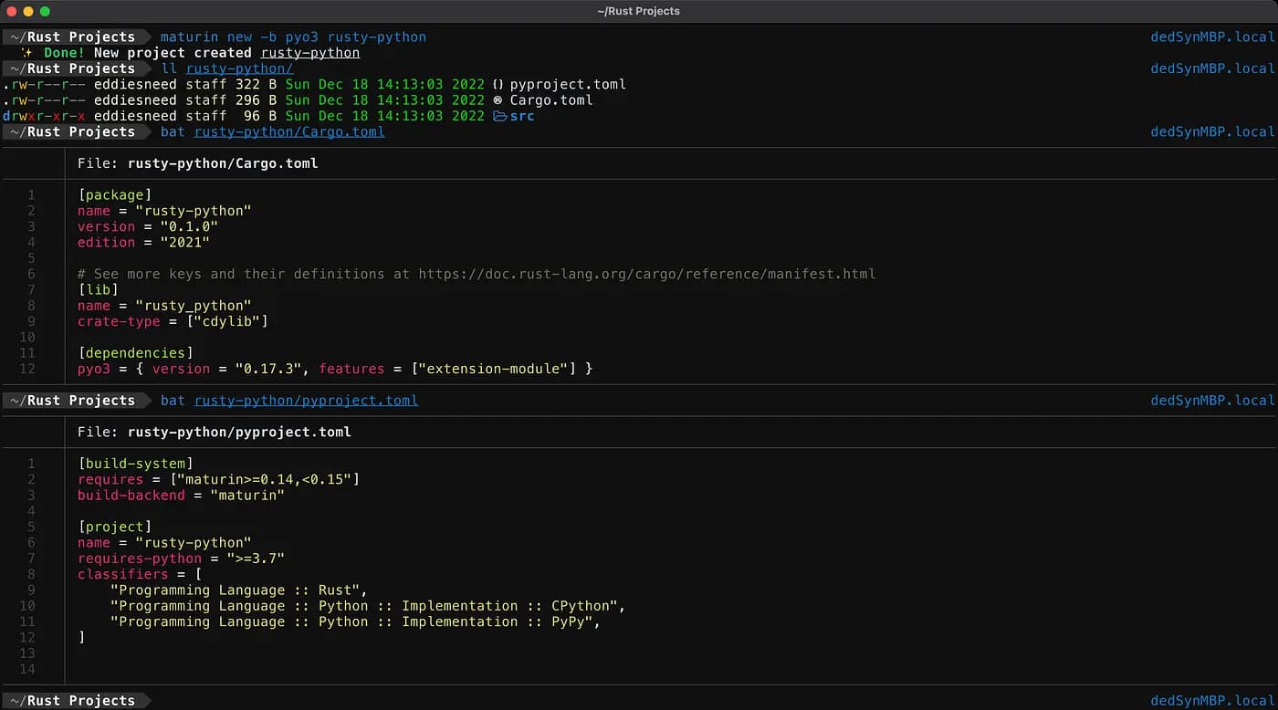Click the "File: rusty-python/Cargo.toml" header
The height and width of the screenshot is (710, 1278).
(197, 163)
